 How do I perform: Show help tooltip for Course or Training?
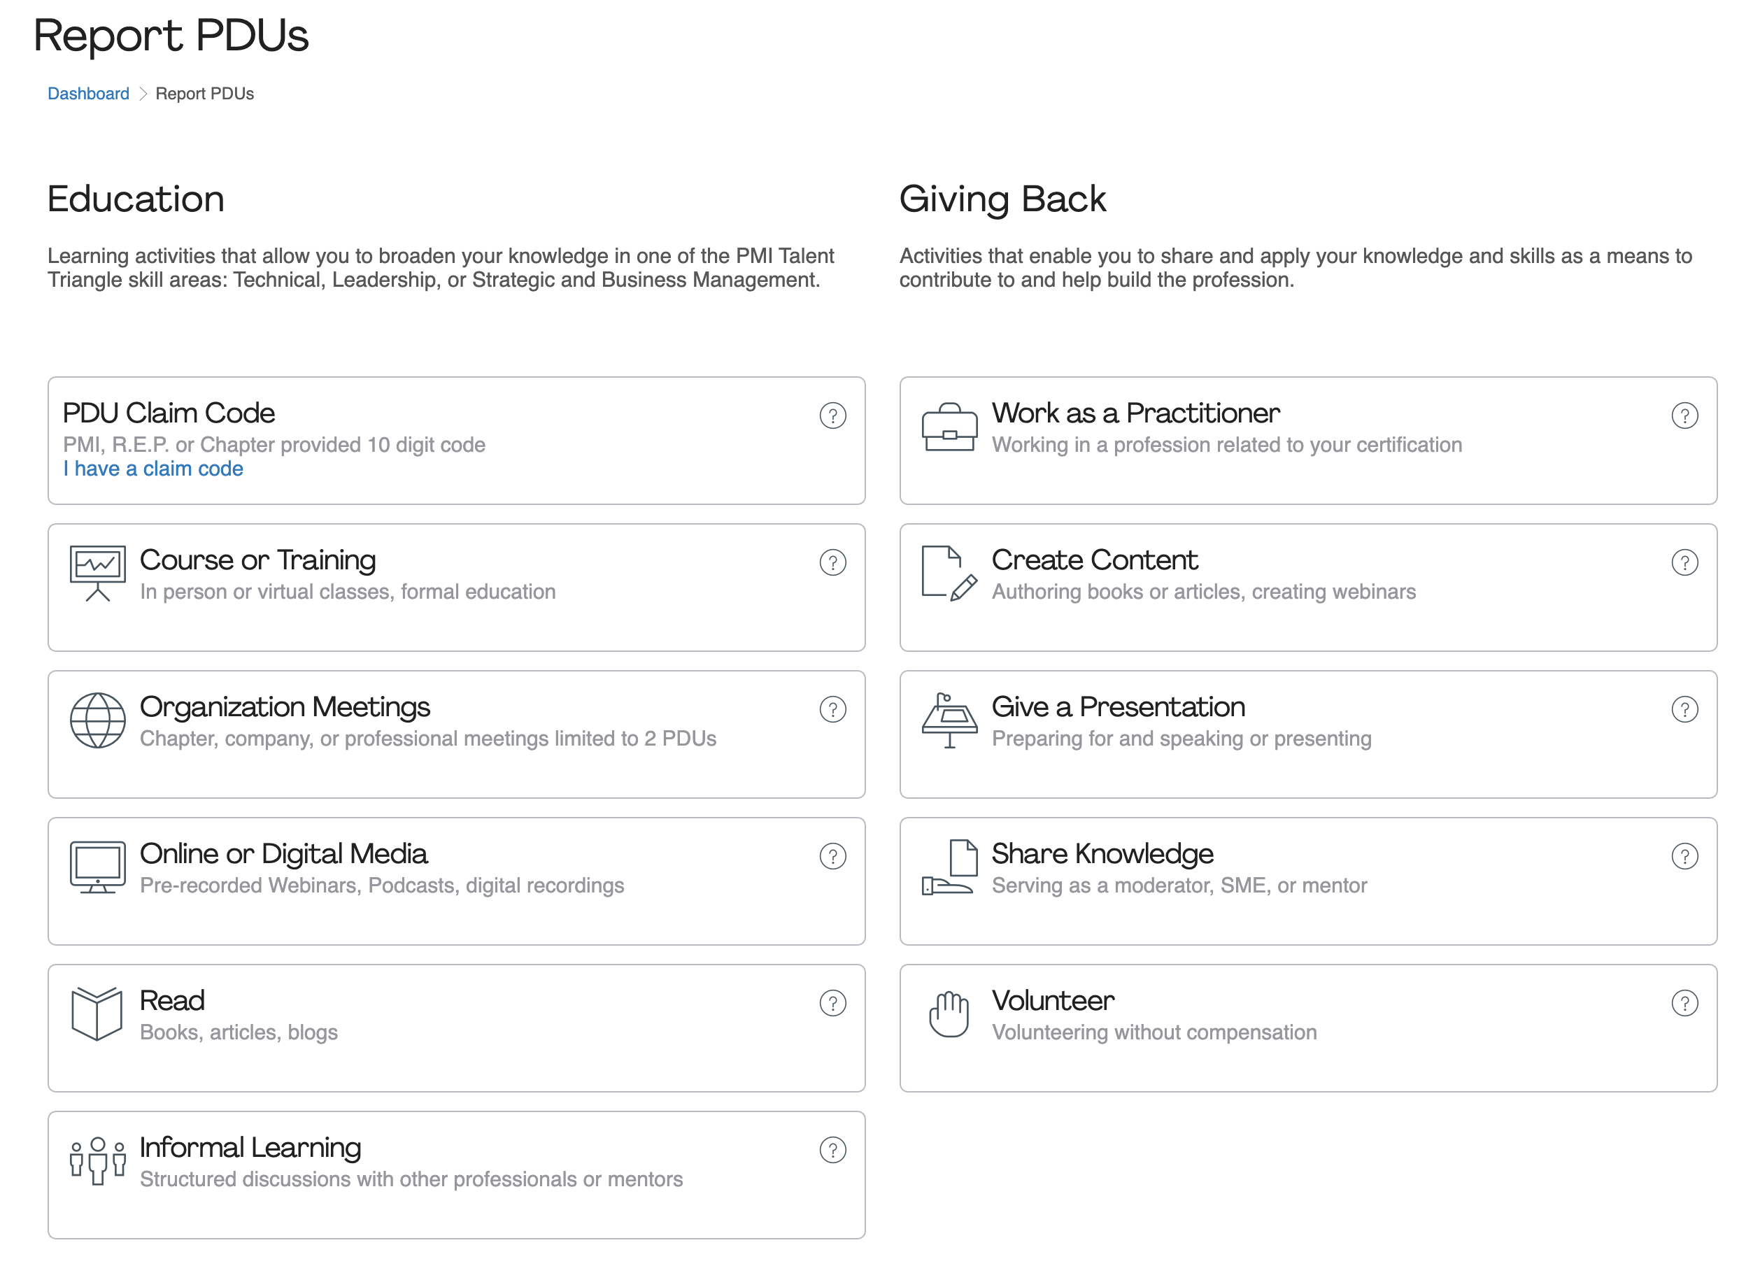(x=832, y=562)
